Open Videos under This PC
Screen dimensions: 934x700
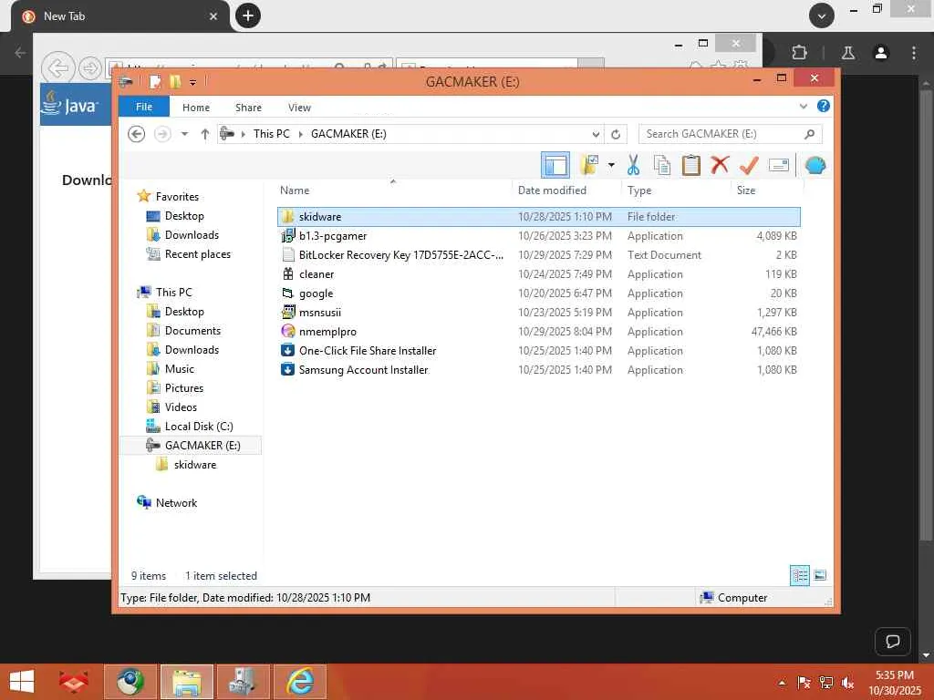[x=181, y=407]
